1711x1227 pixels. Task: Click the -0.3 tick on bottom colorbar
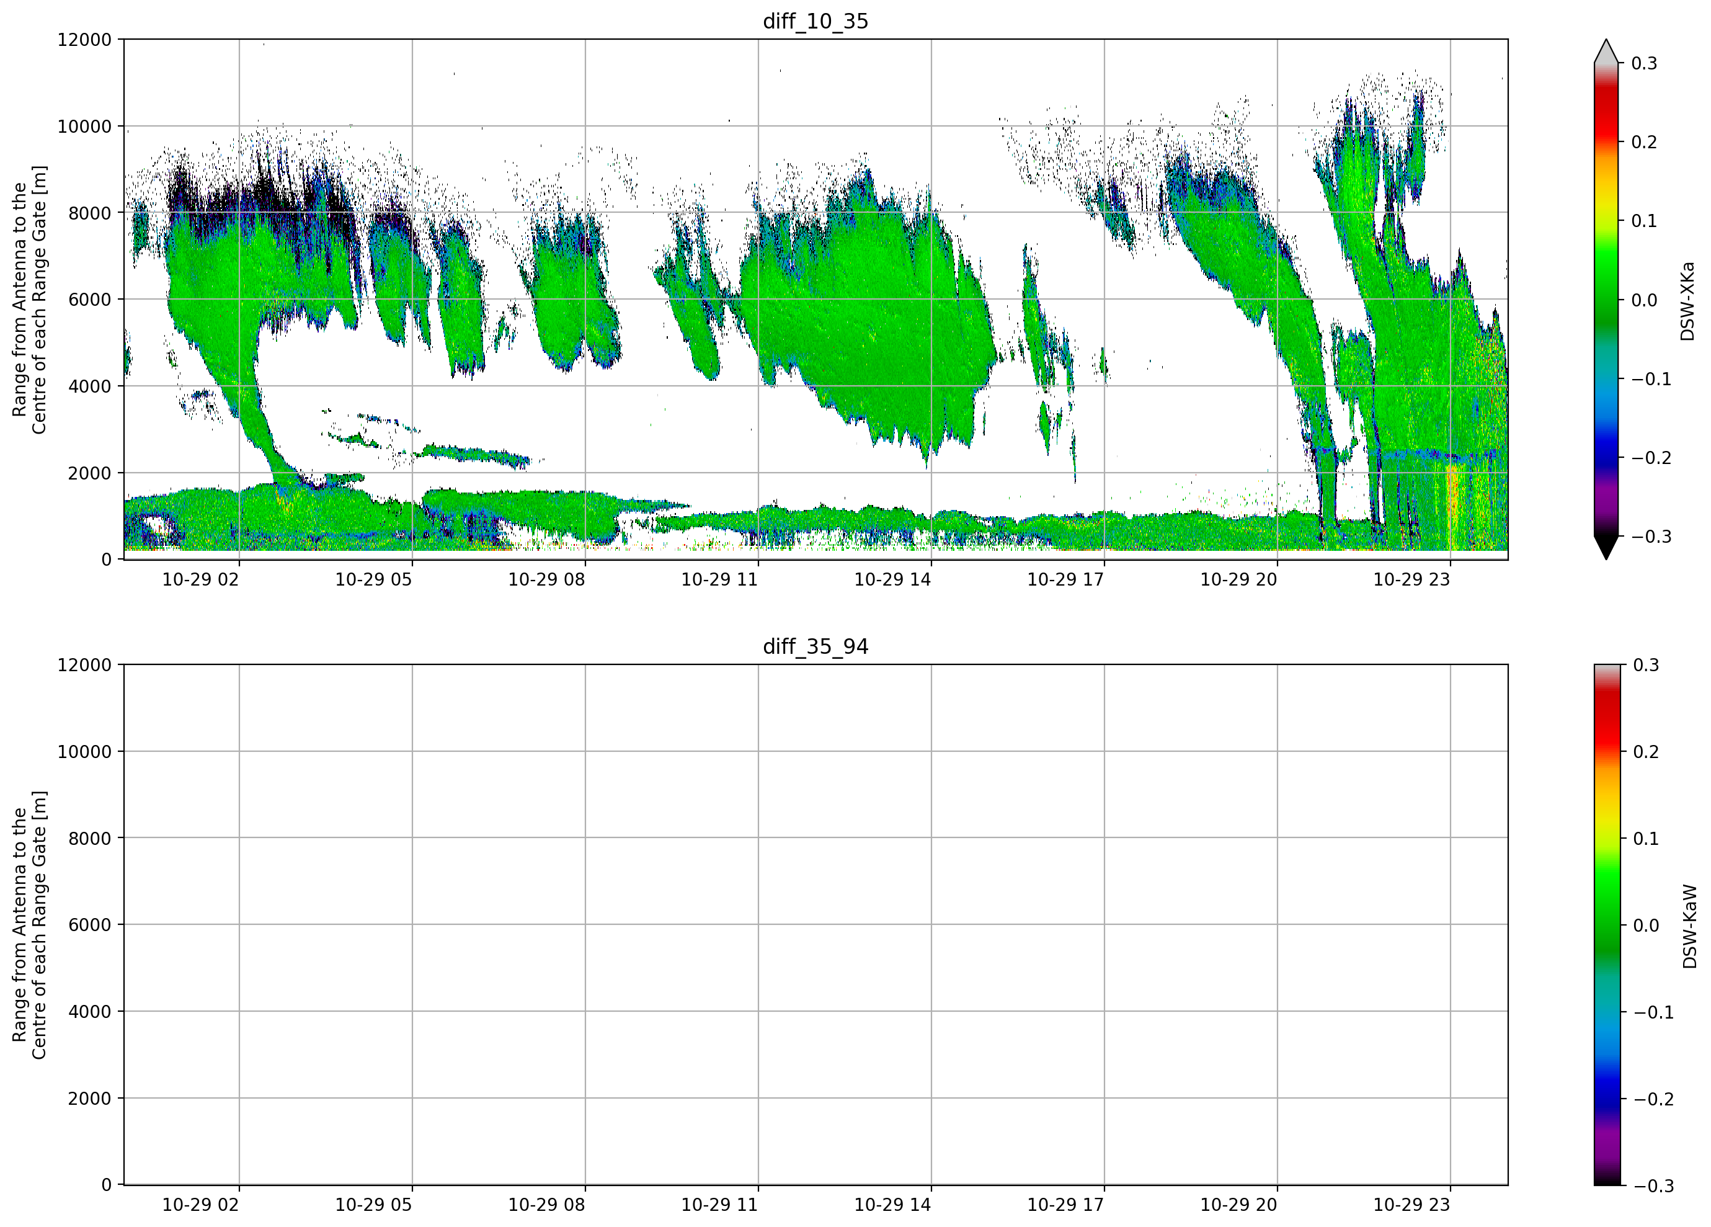click(1654, 1186)
